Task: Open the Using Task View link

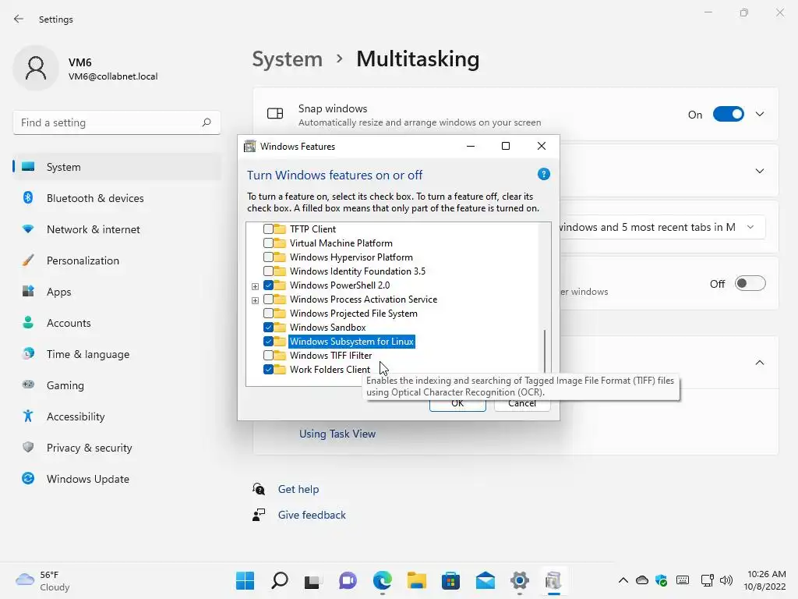Action: coord(337,434)
